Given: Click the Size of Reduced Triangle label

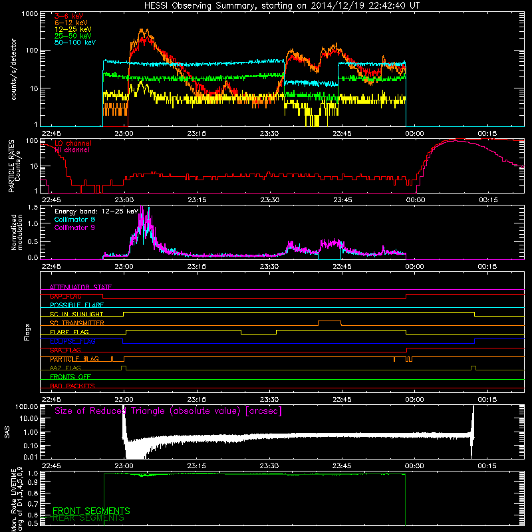Looking at the screenshot, I should coord(168,411).
